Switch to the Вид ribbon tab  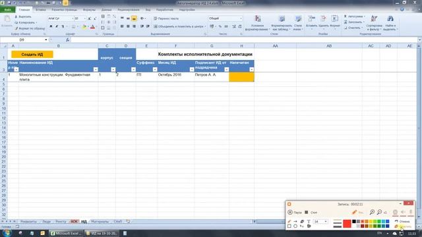148,10
